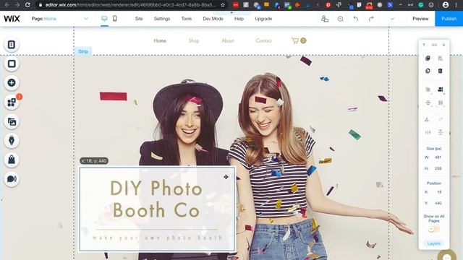Click the Preview button
463x260 pixels.
pos(420,19)
